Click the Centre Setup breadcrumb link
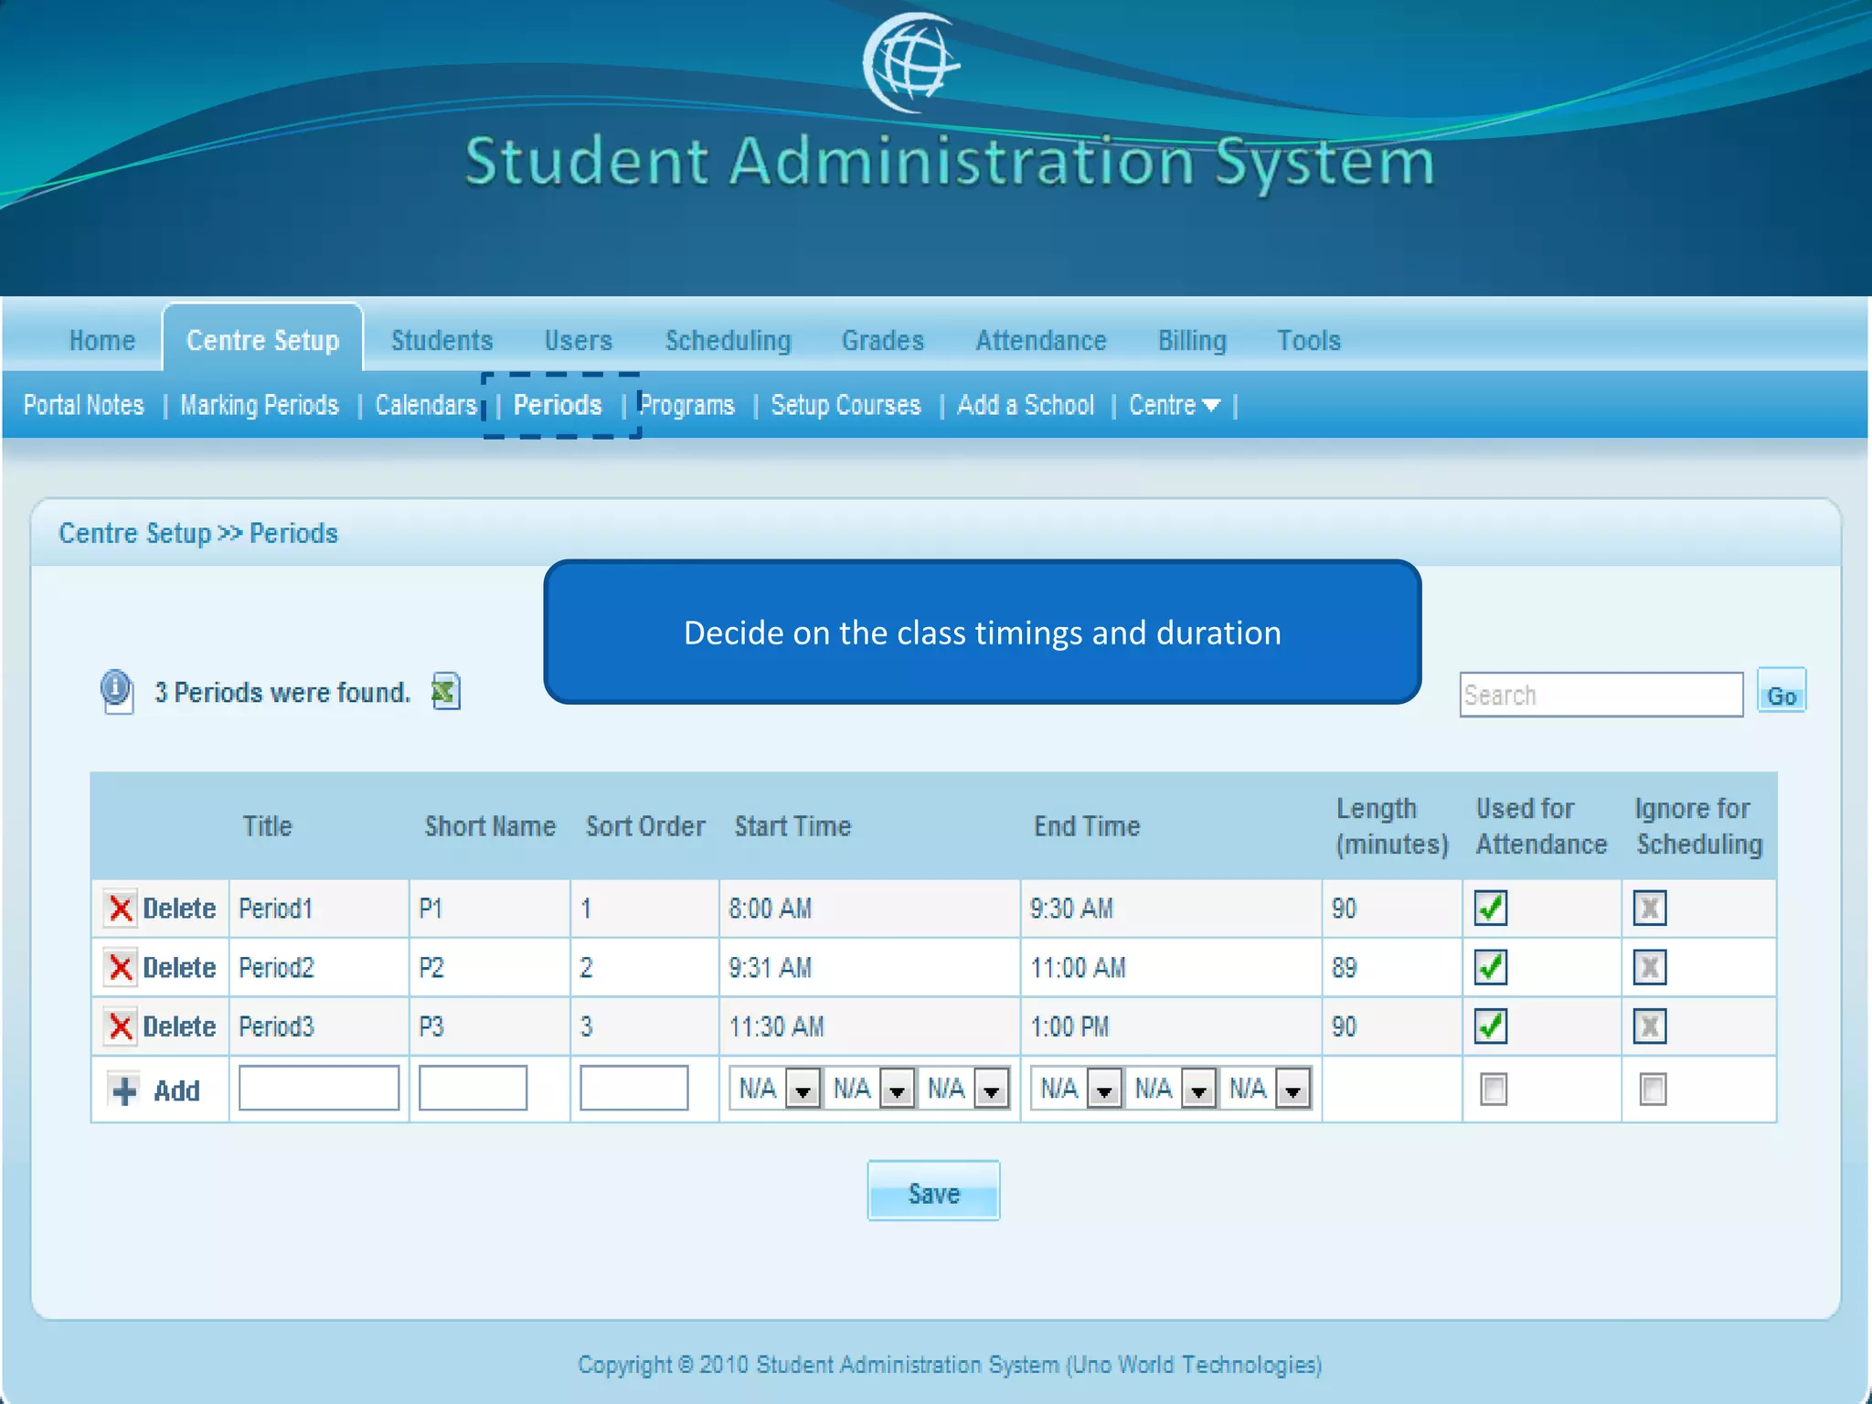1872x1404 pixels. click(x=135, y=533)
